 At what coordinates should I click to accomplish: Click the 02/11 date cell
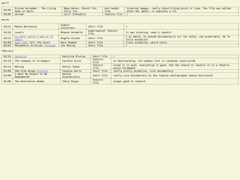(x=7, y=67)
